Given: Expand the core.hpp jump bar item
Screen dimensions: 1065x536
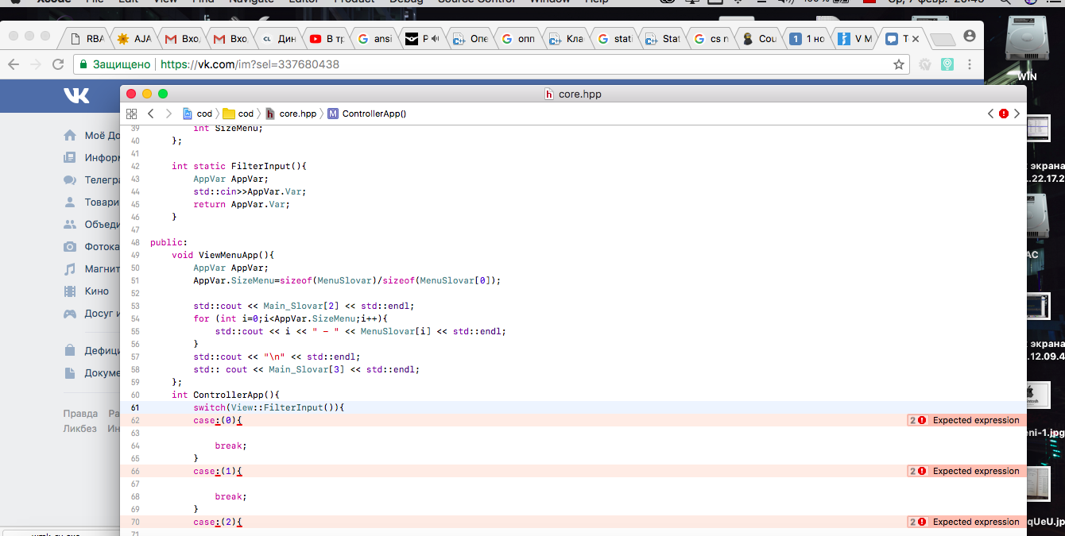Looking at the screenshot, I should point(292,114).
